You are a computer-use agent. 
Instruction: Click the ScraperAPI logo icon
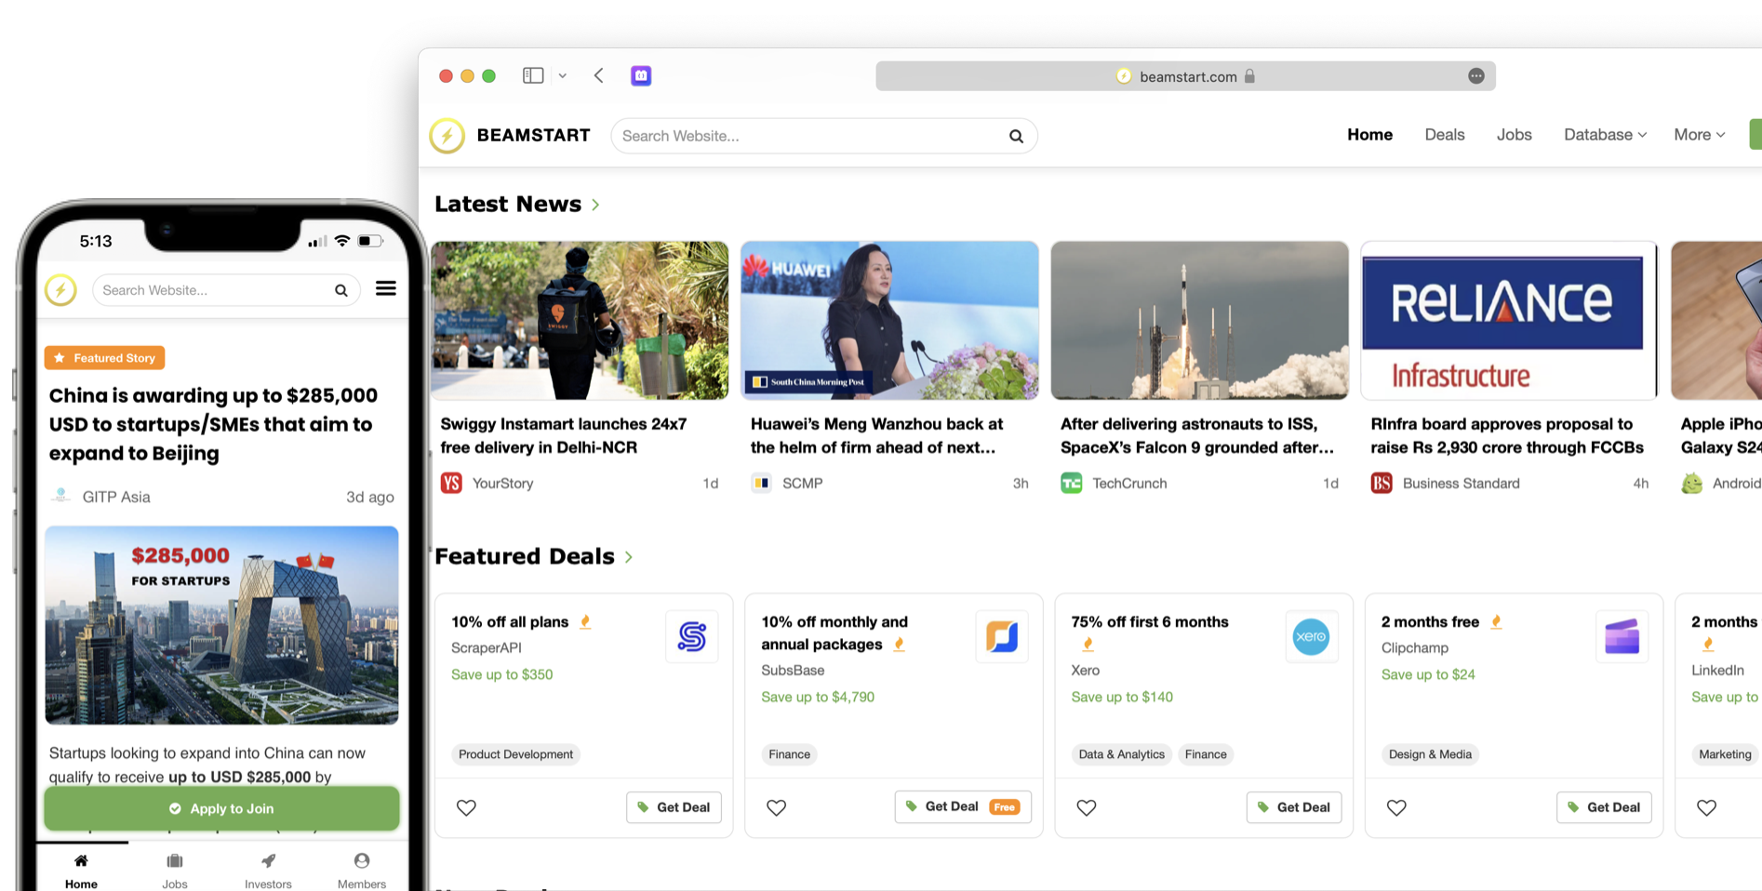point(692,636)
